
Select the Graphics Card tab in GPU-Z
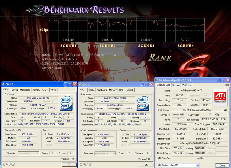tap(163, 85)
